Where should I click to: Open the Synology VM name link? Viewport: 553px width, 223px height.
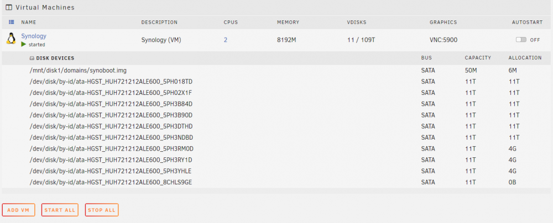34,36
